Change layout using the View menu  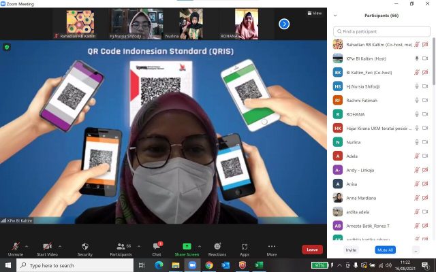tap(315, 13)
